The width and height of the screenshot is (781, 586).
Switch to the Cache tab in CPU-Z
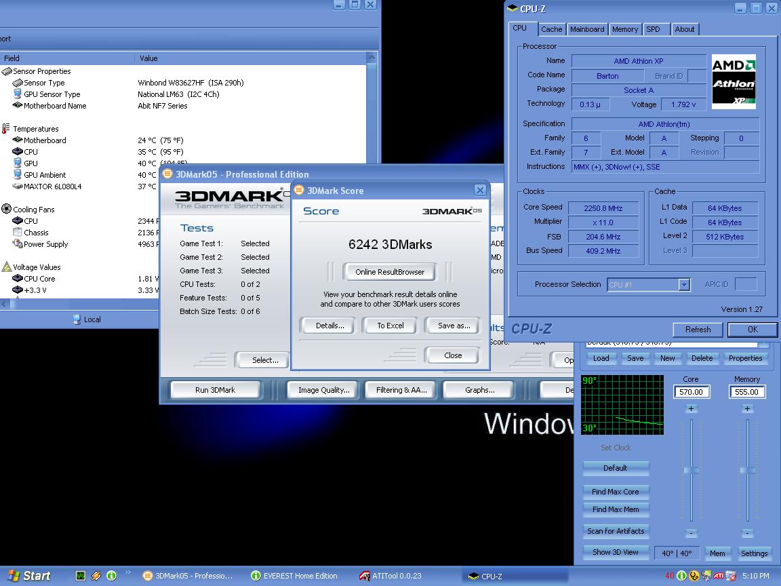pyautogui.click(x=551, y=29)
